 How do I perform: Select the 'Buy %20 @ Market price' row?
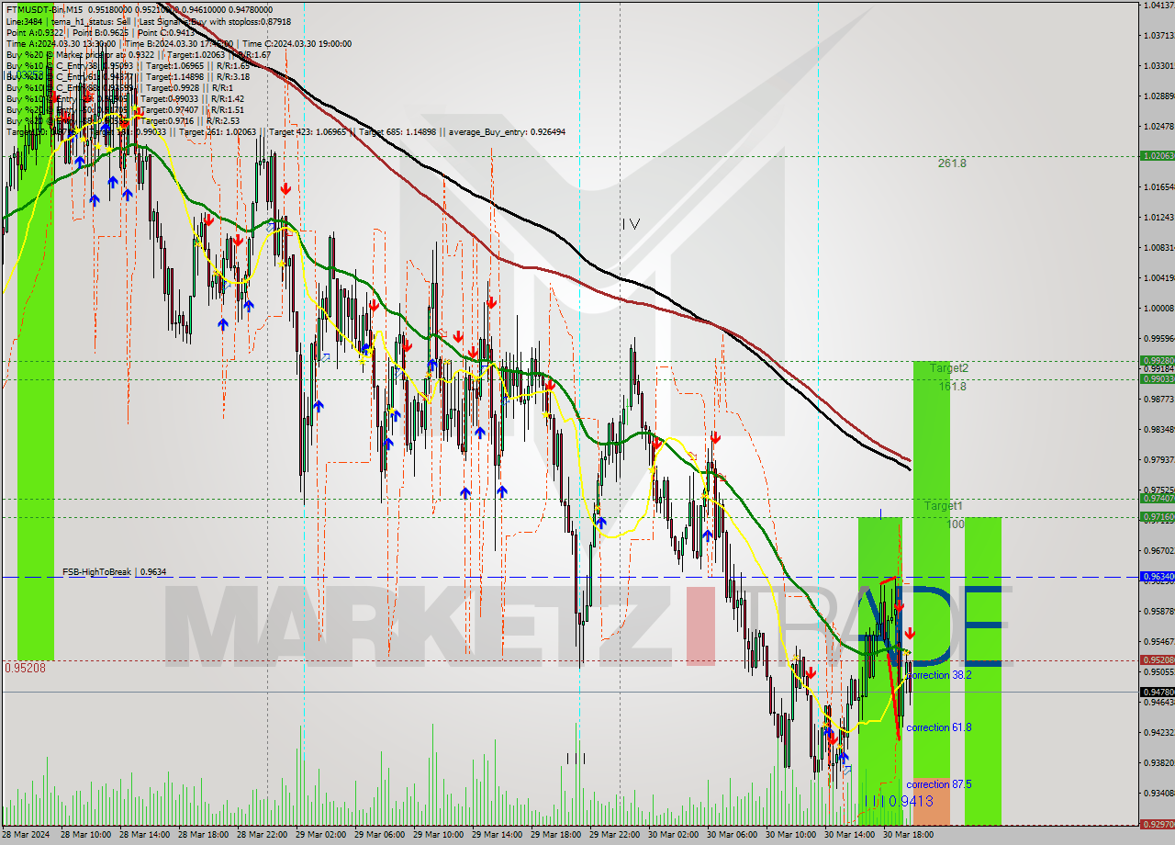pyautogui.click(x=138, y=54)
